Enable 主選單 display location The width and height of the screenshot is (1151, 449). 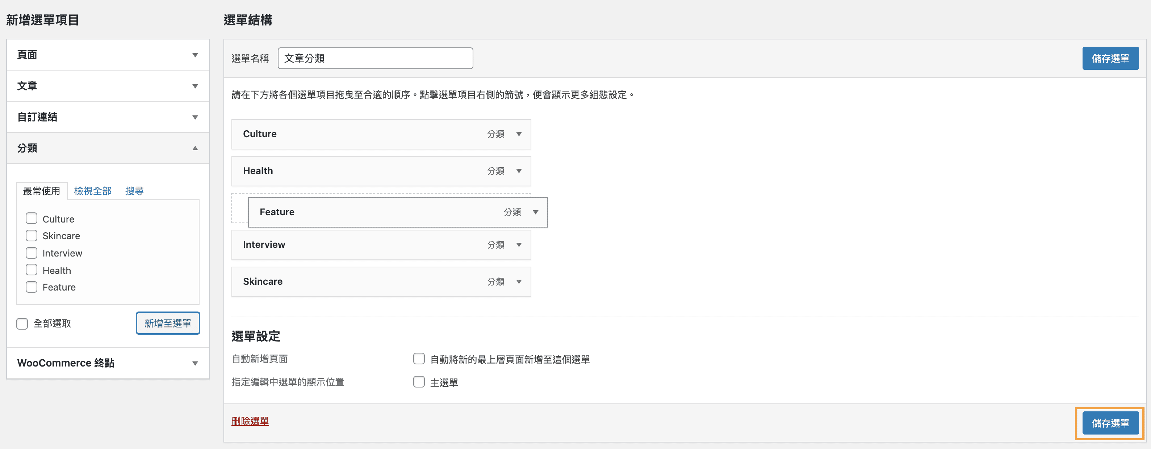pos(419,382)
